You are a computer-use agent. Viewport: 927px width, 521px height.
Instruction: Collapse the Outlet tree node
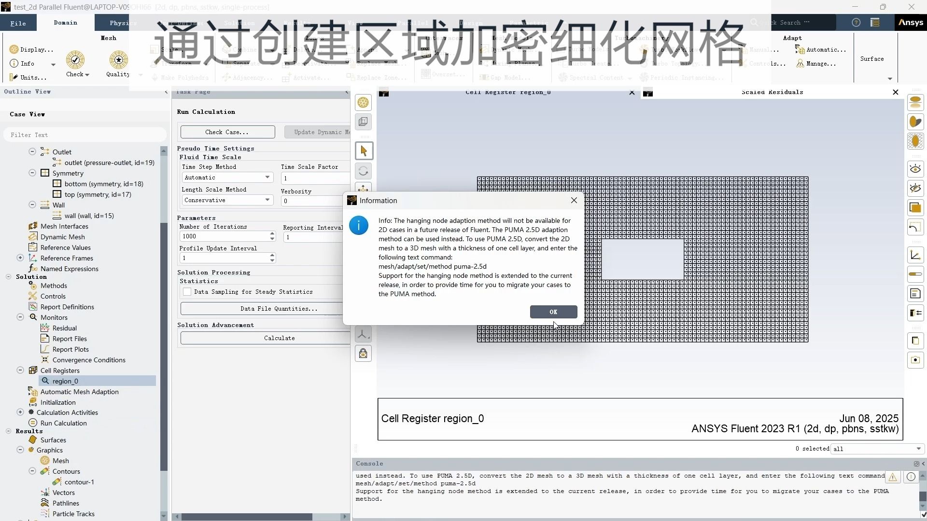32,151
